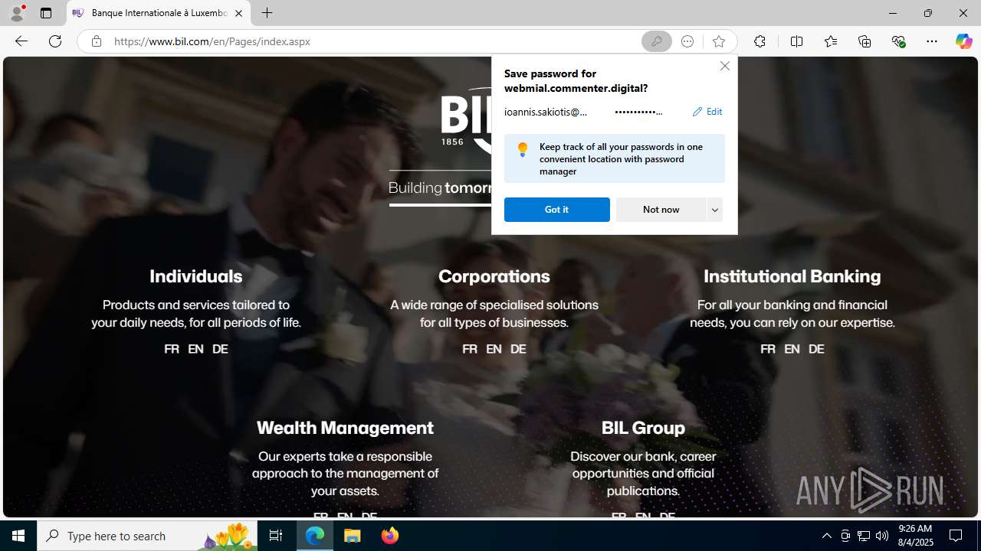Open network status tray icon
The height and width of the screenshot is (551, 981).
point(864,536)
